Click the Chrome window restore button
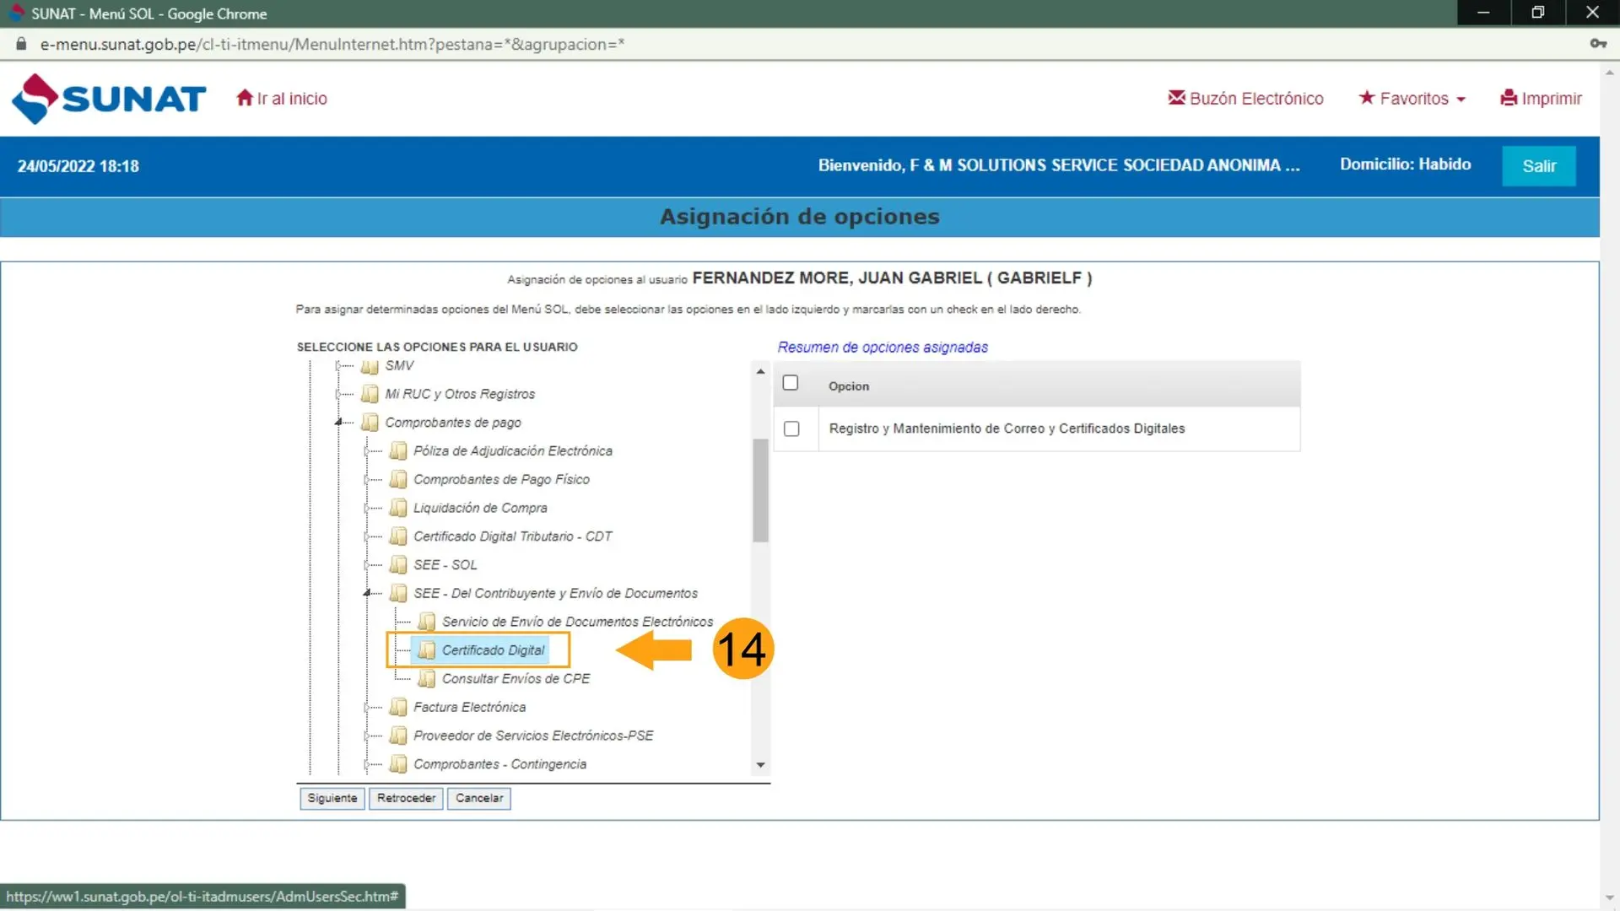The height and width of the screenshot is (911, 1620). tap(1537, 13)
